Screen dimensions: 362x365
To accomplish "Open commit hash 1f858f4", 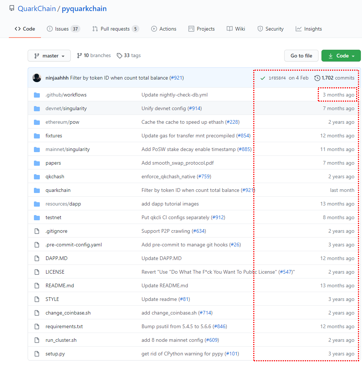I will tap(277, 78).
